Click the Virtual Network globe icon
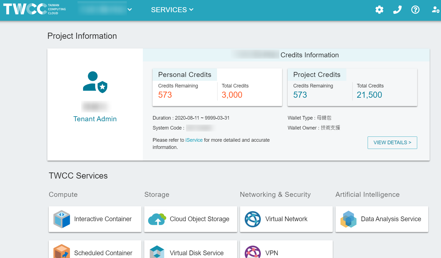The image size is (441, 258). 252,219
